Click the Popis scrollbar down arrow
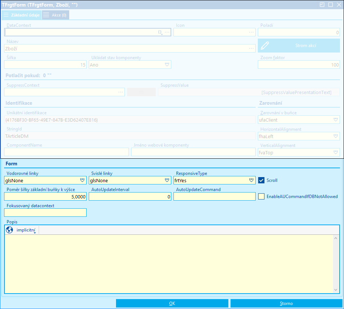This screenshot has height=309, width=344. click(x=336, y=290)
